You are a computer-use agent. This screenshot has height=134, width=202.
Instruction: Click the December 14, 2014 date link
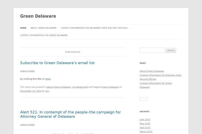[31, 91]
